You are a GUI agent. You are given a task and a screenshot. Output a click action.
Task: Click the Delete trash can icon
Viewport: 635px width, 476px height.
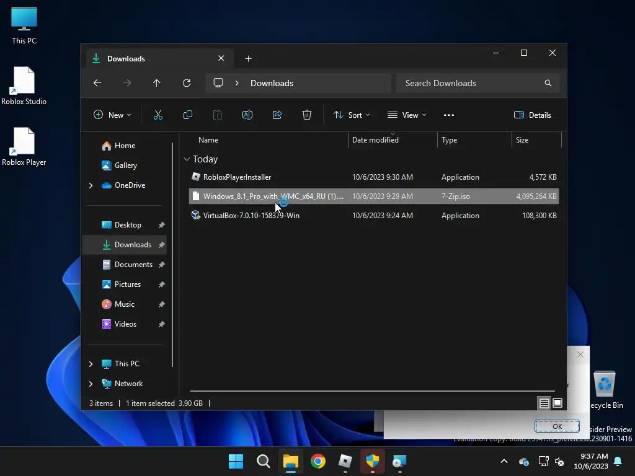click(307, 115)
